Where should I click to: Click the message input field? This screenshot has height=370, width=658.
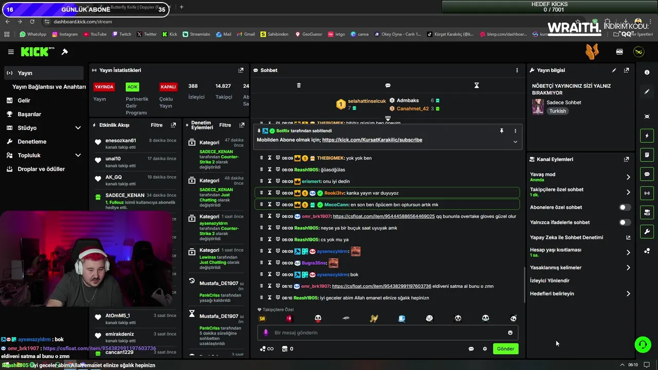tap(388, 332)
